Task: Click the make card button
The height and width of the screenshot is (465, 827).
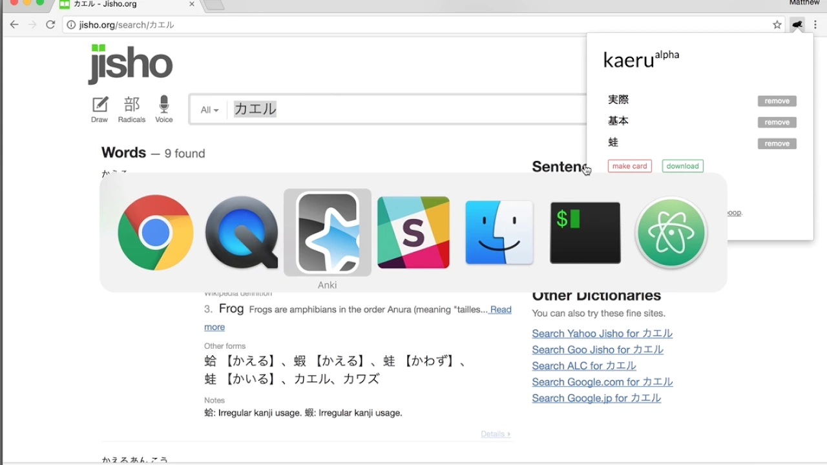Action: pos(630,166)
